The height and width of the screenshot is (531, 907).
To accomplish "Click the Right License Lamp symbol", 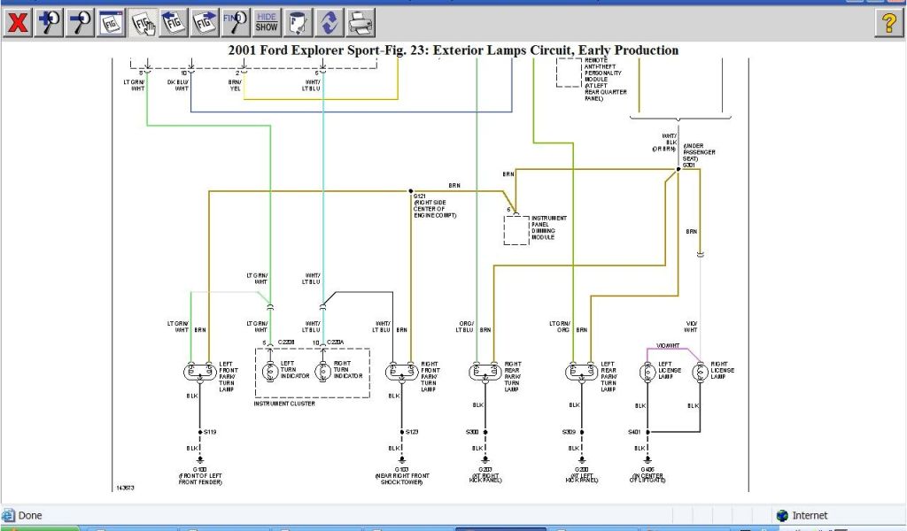I will tap(699, 372).
